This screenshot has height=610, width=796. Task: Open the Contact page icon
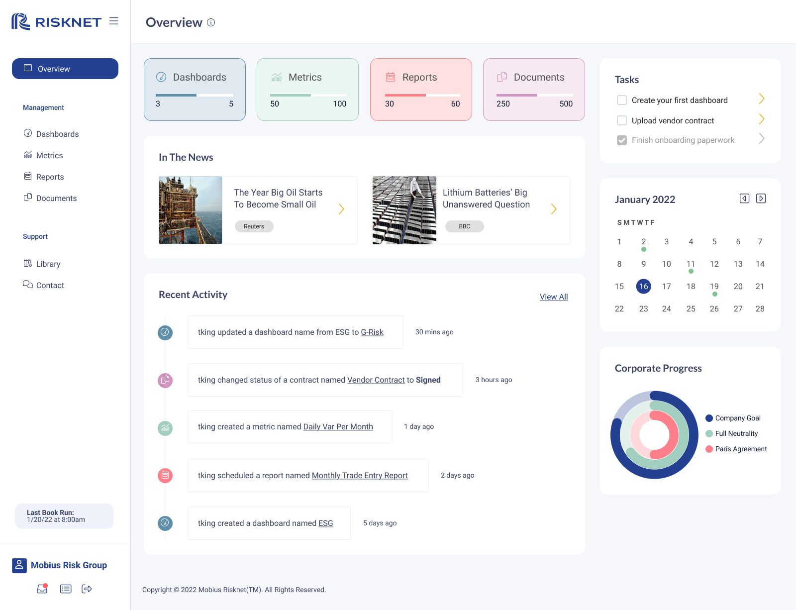coord(28,285)
